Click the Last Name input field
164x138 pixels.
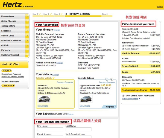[78, 129]
